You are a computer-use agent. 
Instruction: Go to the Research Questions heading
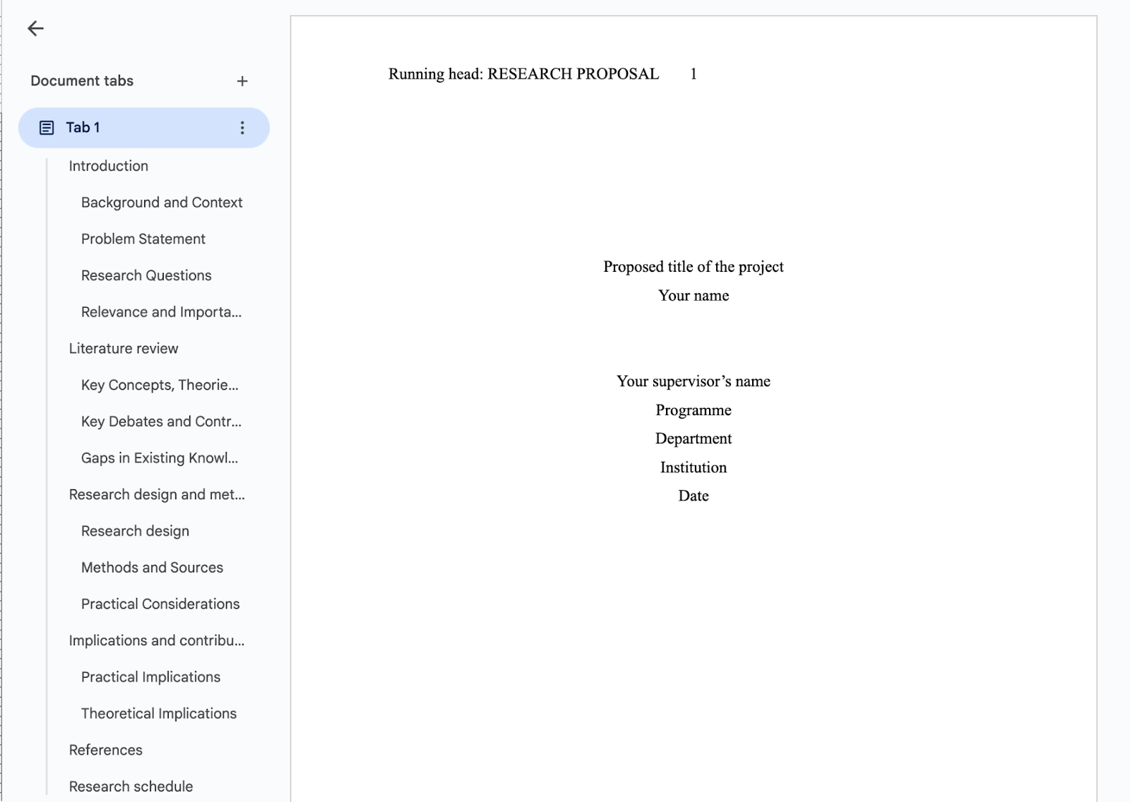(146, 275)
